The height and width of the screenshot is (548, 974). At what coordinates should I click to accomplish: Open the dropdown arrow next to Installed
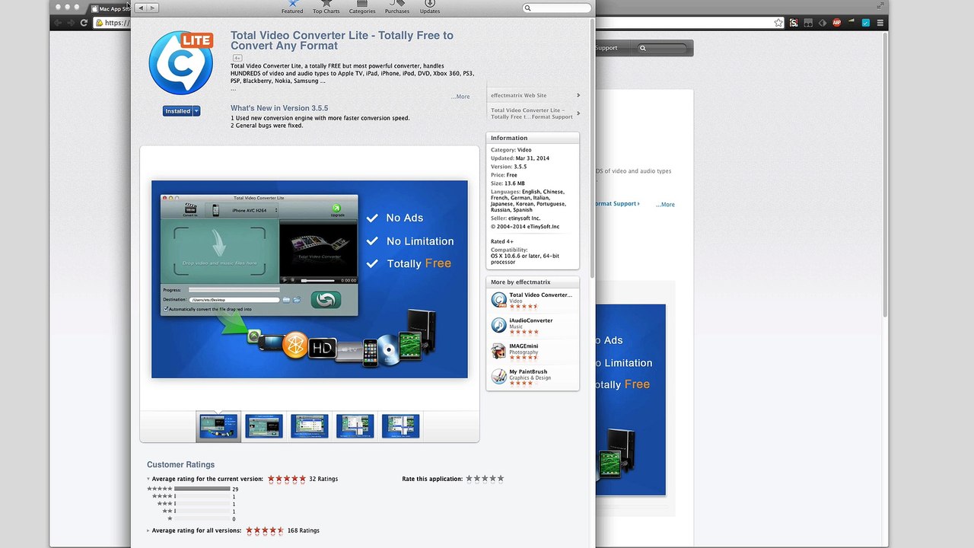[x=196, y=111]
